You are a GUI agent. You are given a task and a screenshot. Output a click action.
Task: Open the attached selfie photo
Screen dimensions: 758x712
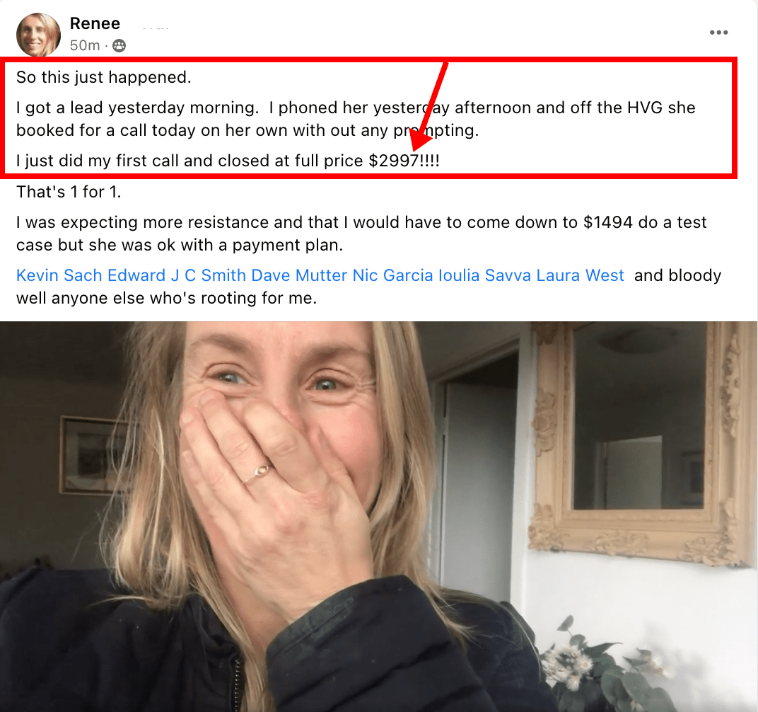378,517
